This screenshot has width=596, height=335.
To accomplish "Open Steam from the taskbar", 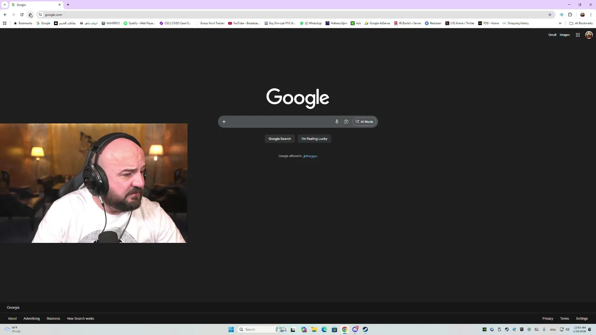I will [x=365, y=329].
